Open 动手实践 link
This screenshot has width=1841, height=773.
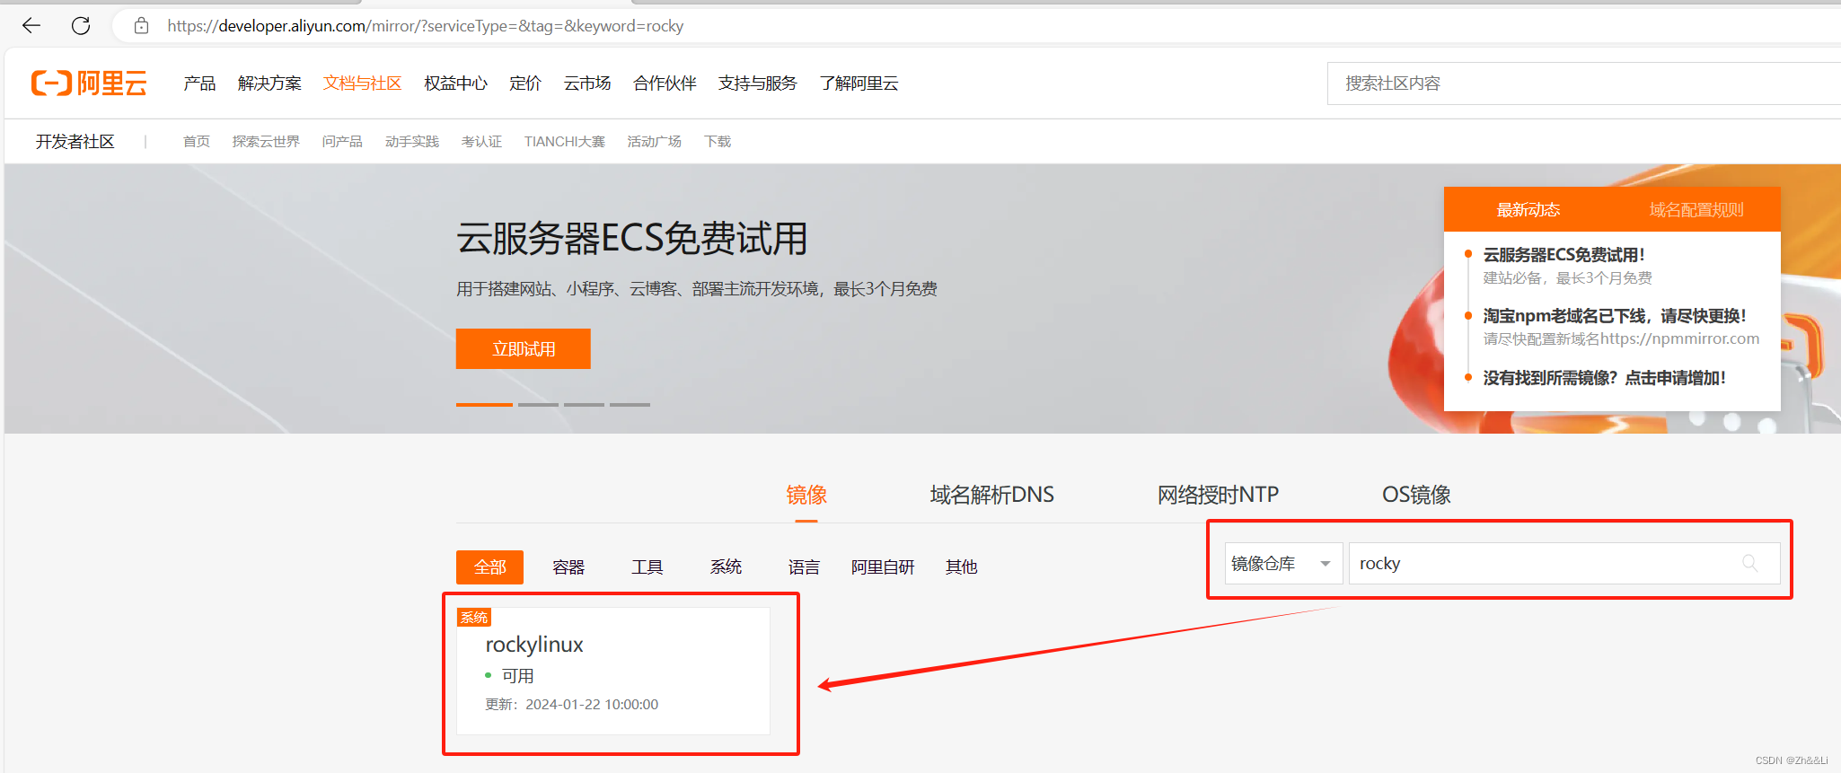click(x=412, y=142)
